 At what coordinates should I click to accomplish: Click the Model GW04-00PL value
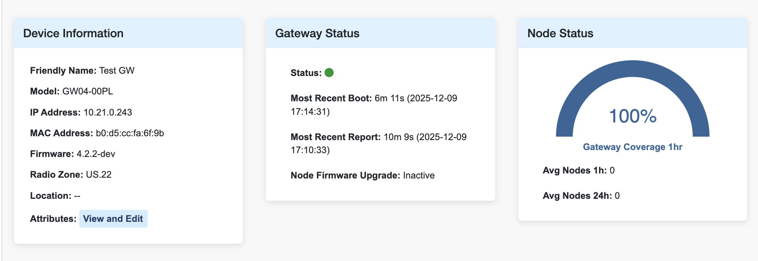click(x=87, y=91)
